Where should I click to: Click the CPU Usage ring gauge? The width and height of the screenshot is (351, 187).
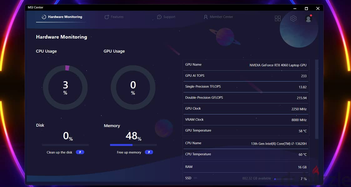pos(65,88)
